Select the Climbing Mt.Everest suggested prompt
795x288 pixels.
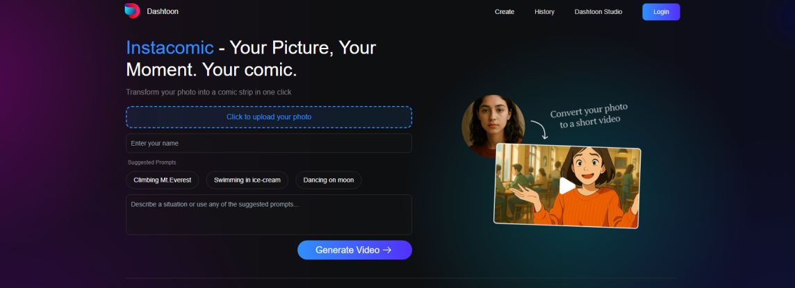point(163,180)
